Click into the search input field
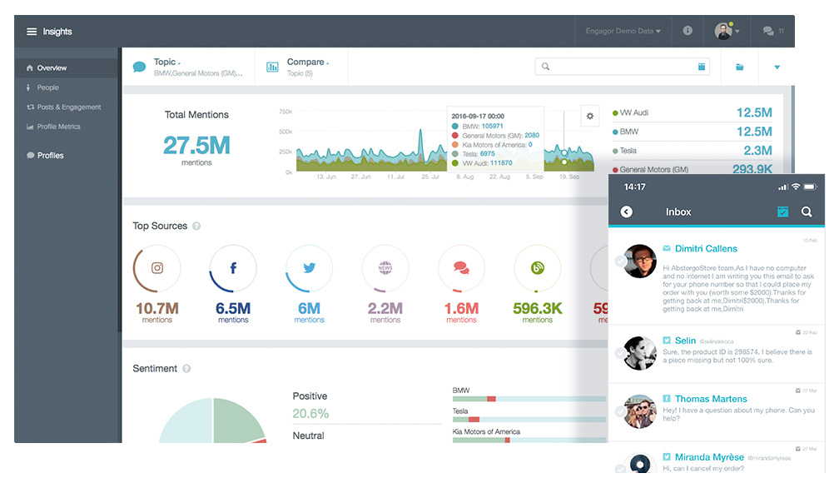Viewport: 839px width, 493px height. [622, 67]
